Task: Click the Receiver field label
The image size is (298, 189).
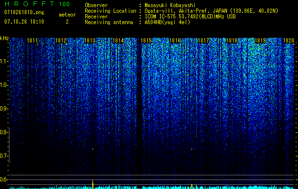Action: point(96,17)
